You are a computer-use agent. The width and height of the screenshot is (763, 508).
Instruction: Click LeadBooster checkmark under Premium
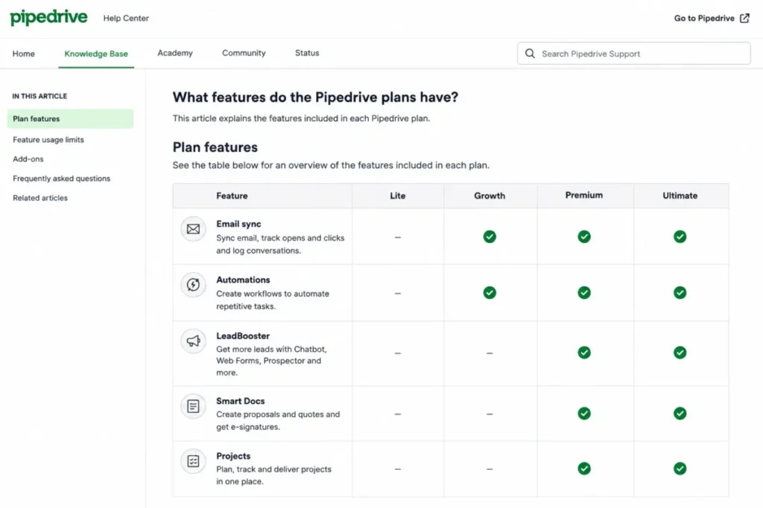584,353
